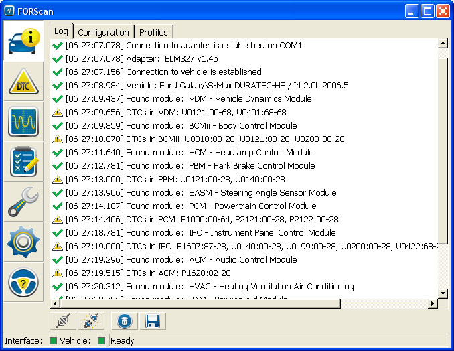This screenshot has width=454, height=351.
Task: Open the DTC trouble codes section
Action: point(23,82)
